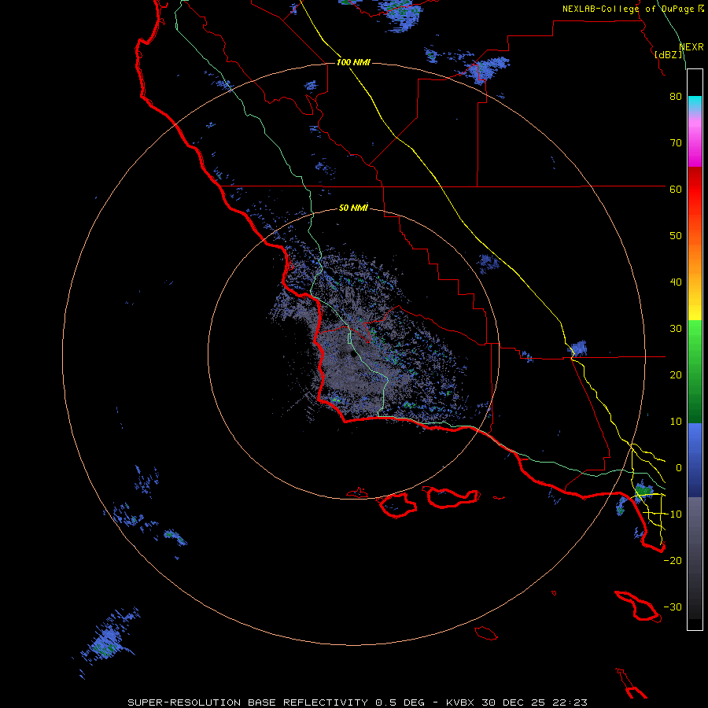Image resolution: width=708 pixels, height=708 pixels.
Task: Click the 100 NMI range ring label
Action: (353, 62)
